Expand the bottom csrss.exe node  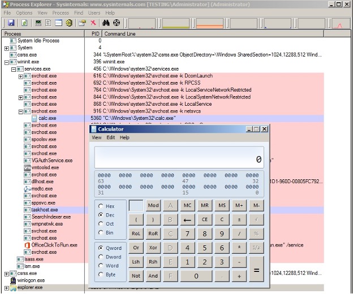[7, 274]
